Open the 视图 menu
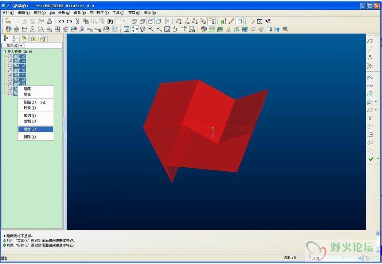The height and width of the screenshot is (264, 382). coord(39,13)
